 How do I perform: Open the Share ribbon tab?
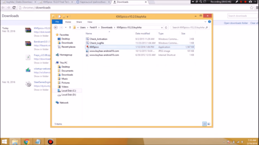click(79, 22)
